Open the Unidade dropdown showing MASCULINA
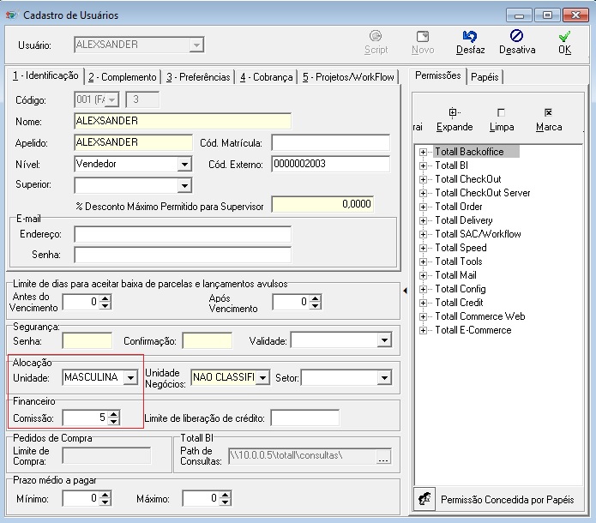 130,377
